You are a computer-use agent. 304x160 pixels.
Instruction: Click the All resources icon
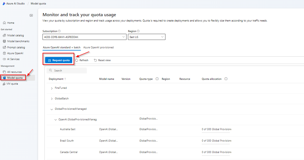coord(4,72)
